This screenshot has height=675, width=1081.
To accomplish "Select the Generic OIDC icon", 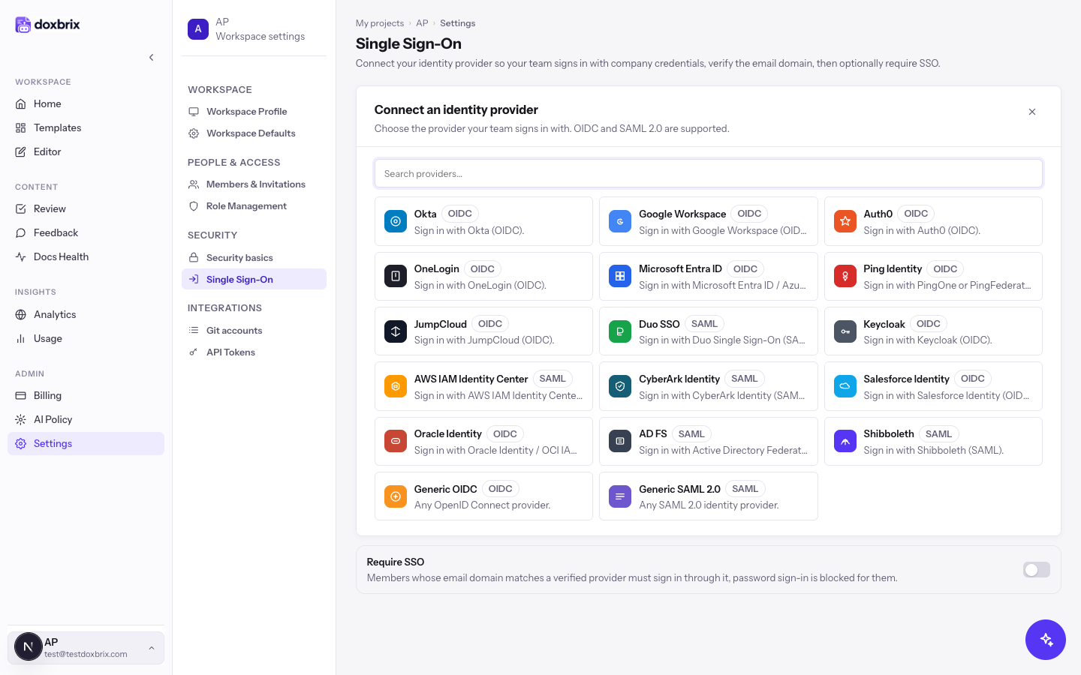I will pyautogui.click(x=396, y=496).
